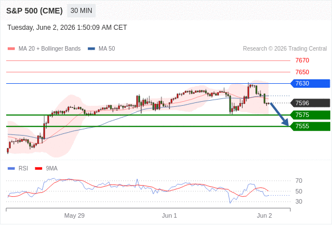The image size is (332, 225).
Task: Click the May 29 date axis label
Action: click(74, 215)
